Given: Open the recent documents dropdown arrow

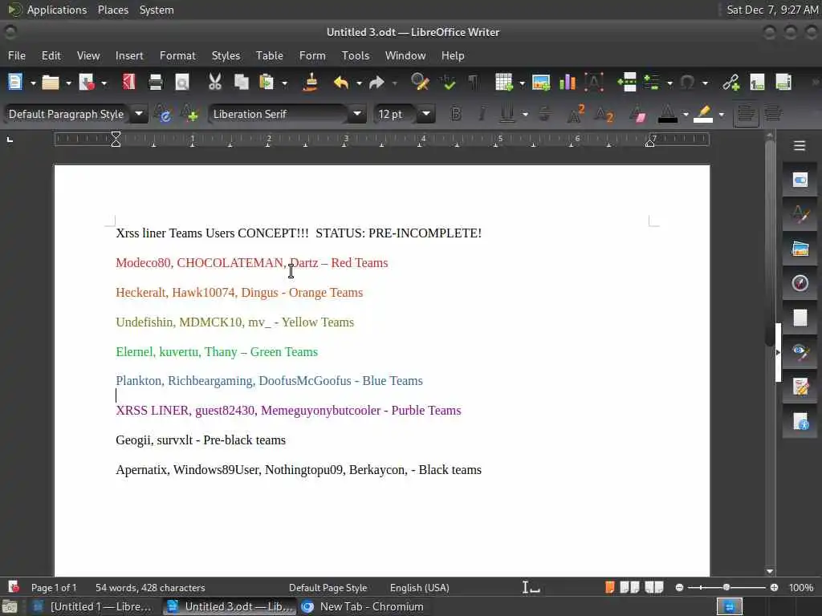Looking at the screenshot, I should (x=68, y=83).
